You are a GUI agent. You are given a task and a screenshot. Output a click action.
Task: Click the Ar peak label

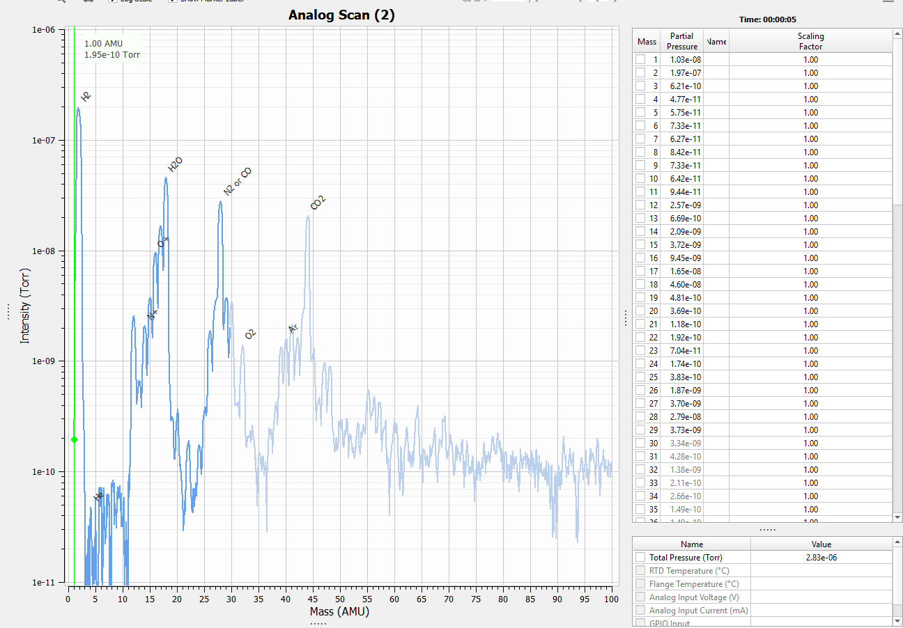pyautogui.click(x=293, y=329)
